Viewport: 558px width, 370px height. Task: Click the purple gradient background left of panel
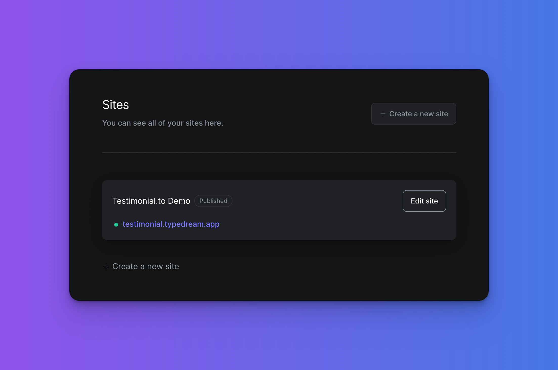click(x=34, y=184)
